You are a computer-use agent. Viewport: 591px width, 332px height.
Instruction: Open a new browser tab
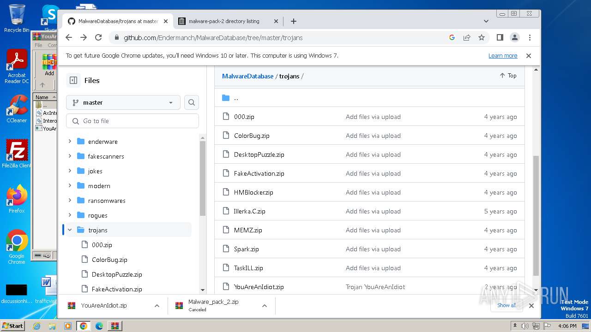[294, 21]
